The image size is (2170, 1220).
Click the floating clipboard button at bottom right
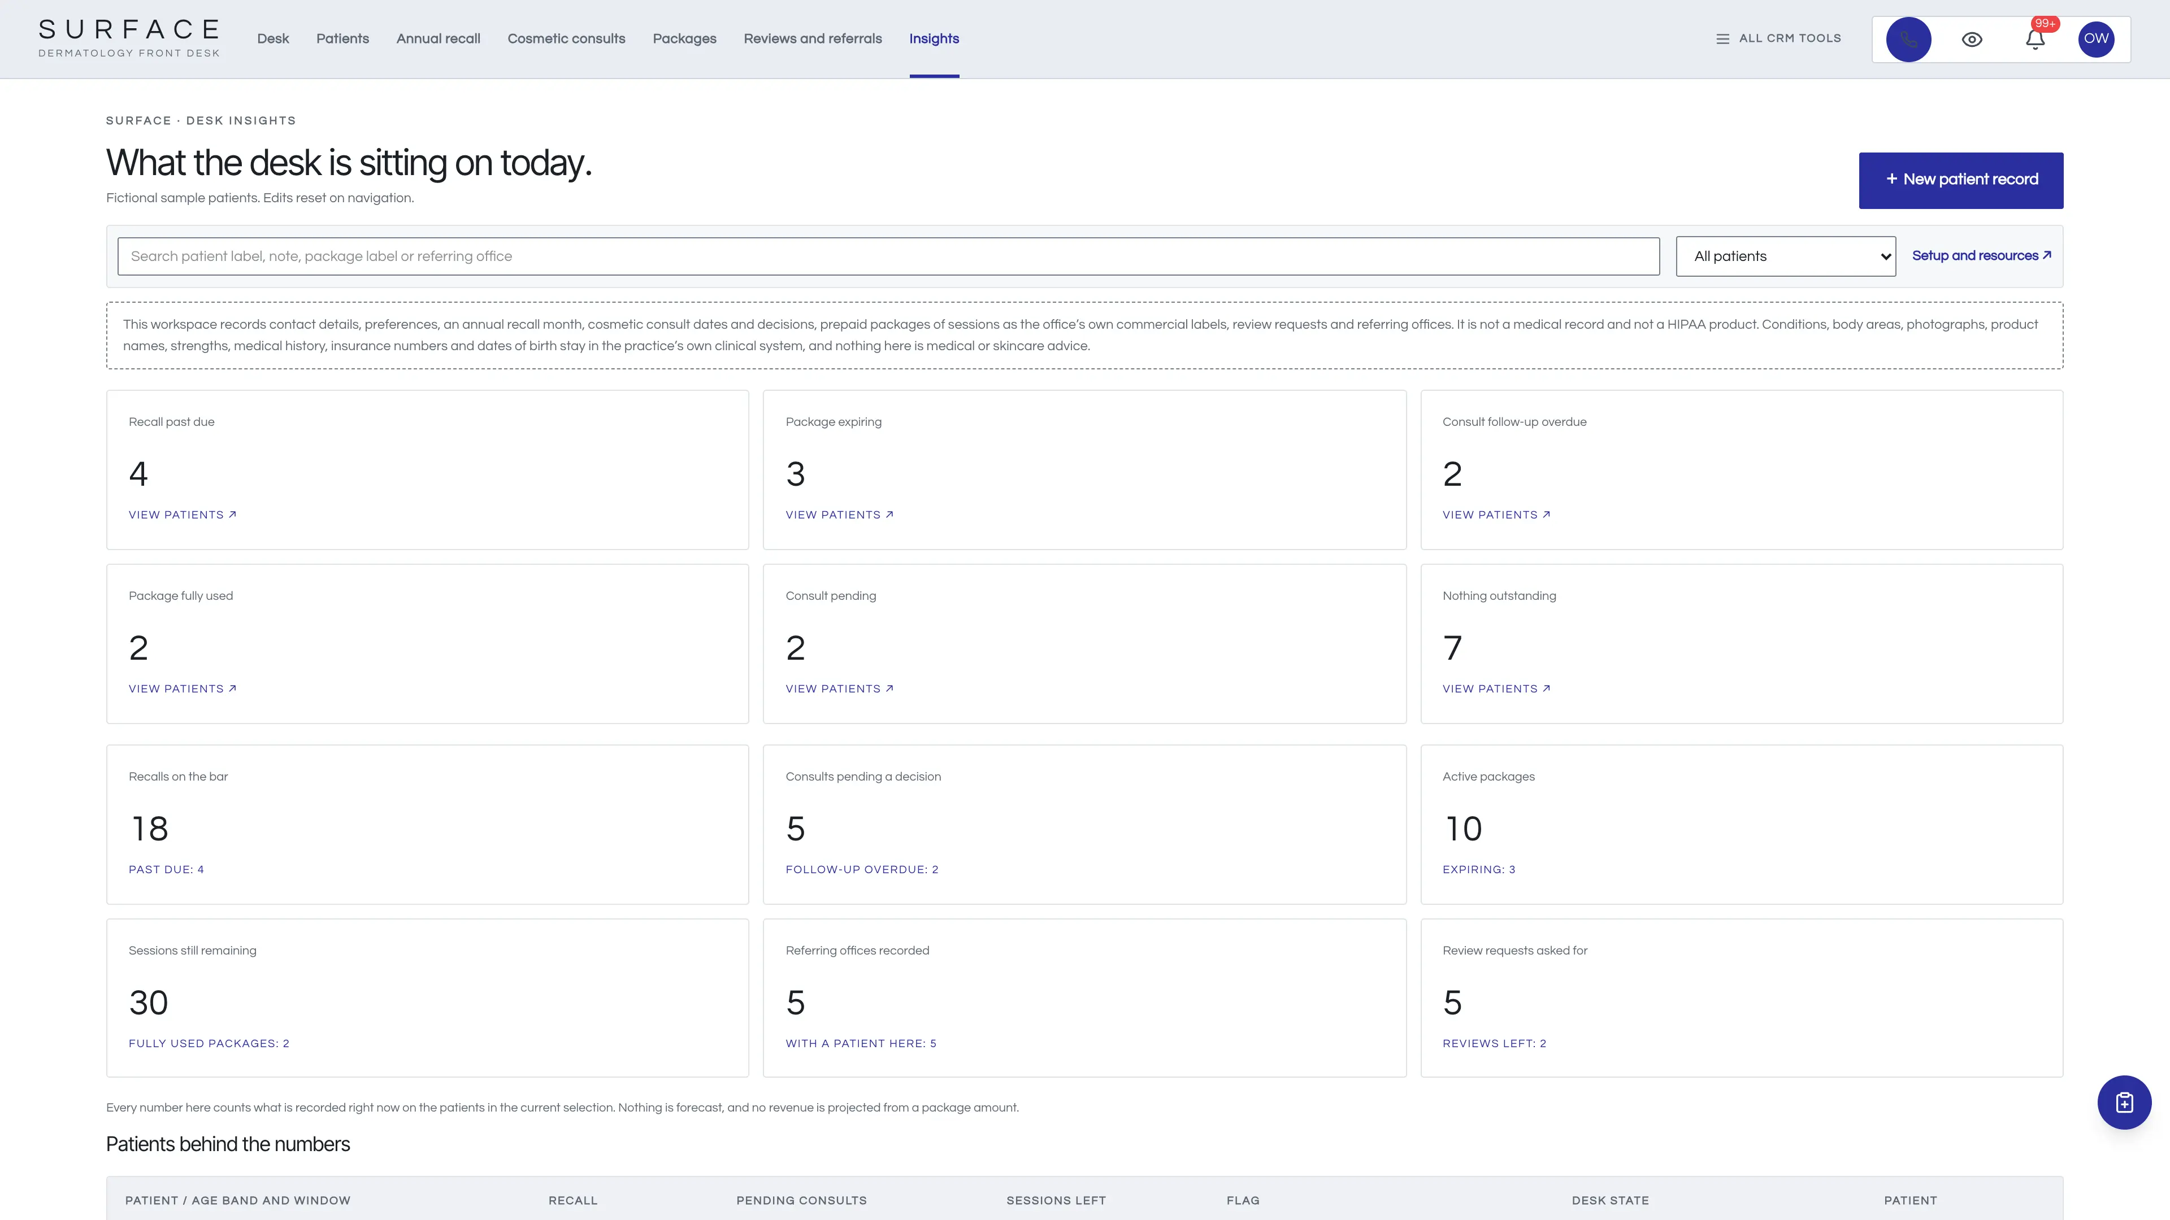(2124, 1102)
